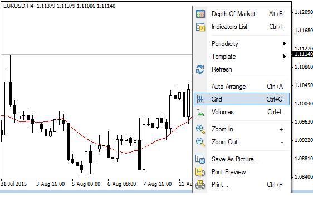The height and width of the screenshot is (213, 313).
Task: Click the 1.09630 price scale label
Action: [x=304, y=121]
